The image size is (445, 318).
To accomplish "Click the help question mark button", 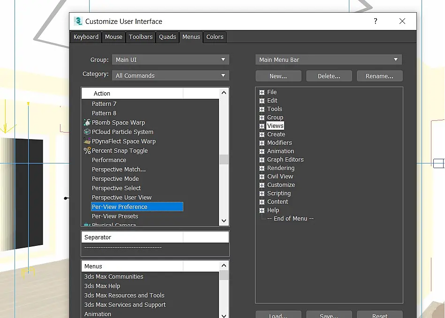I will coord(376,21).
